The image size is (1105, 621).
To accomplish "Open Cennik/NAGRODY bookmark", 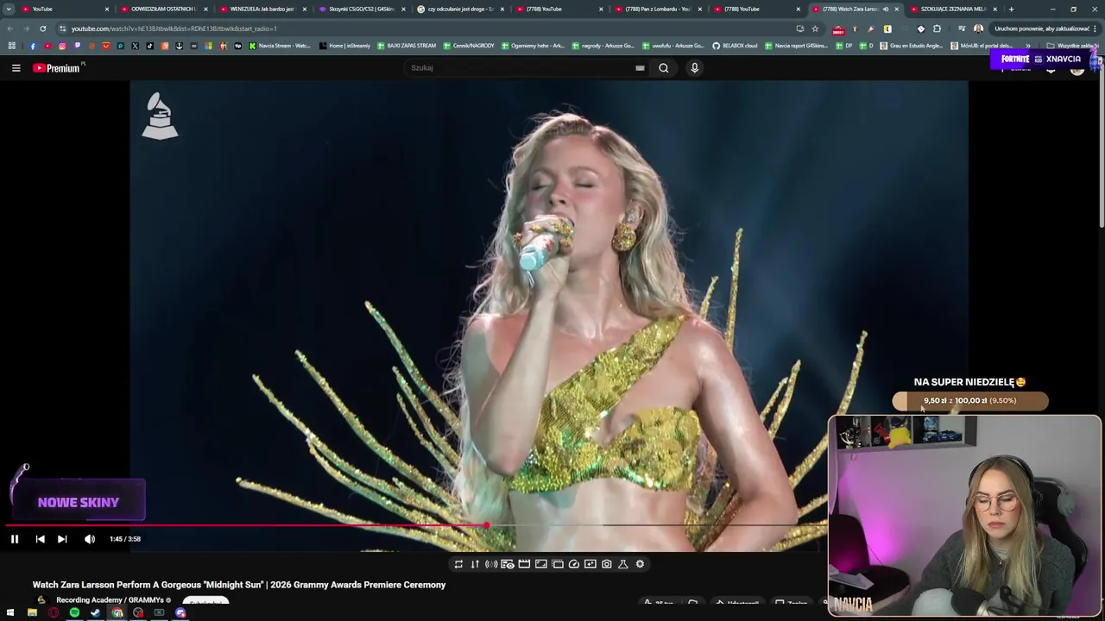I will pos(469,46).
